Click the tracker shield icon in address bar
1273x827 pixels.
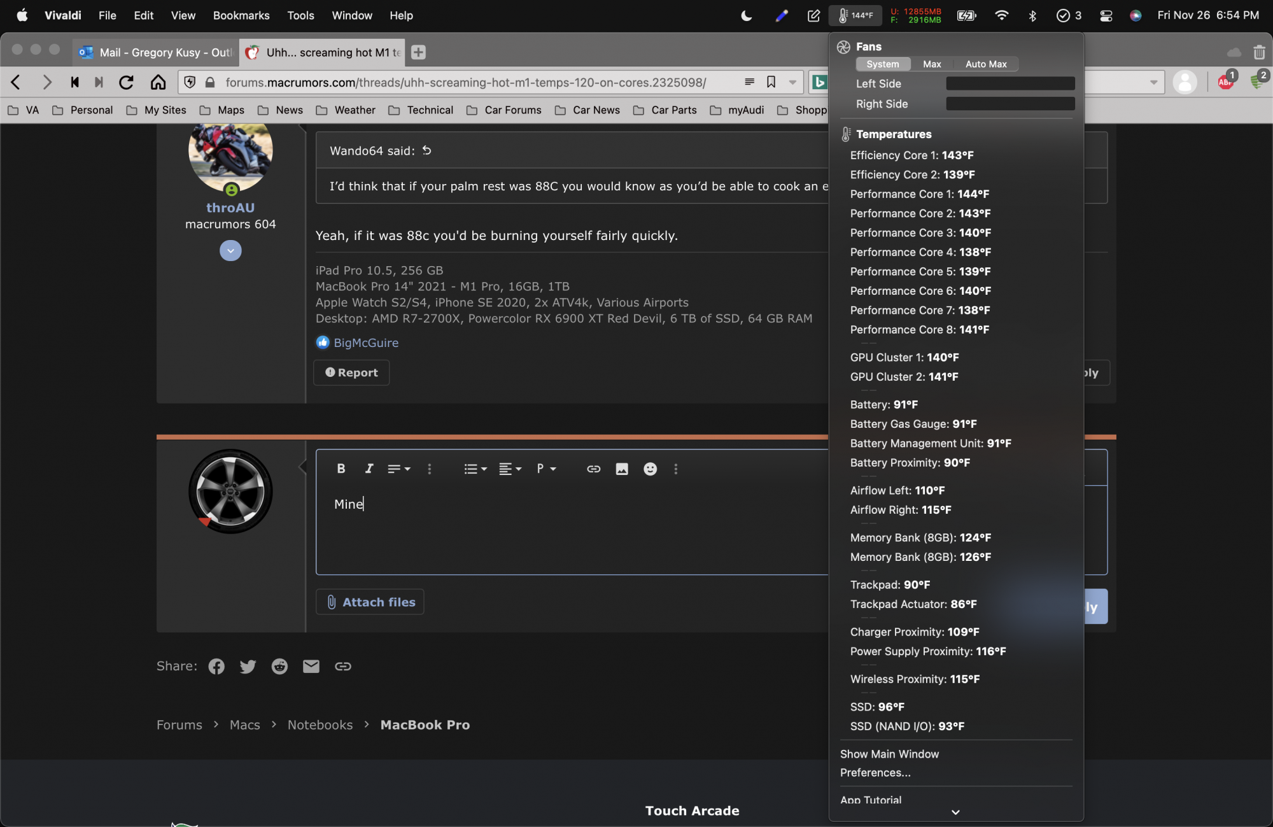[190, 81]
